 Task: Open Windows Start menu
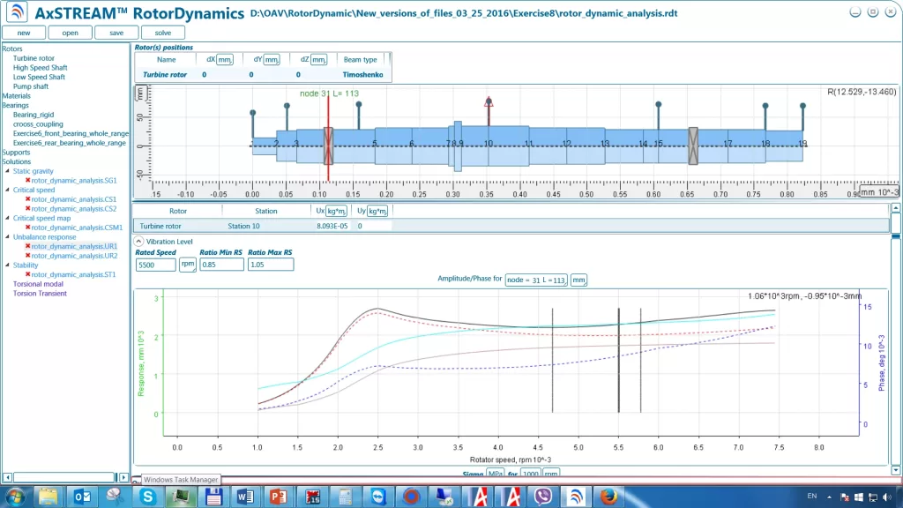14,497
